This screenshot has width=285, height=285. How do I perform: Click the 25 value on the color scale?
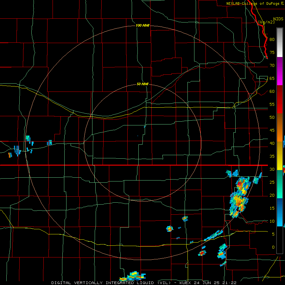pos(272,182)
